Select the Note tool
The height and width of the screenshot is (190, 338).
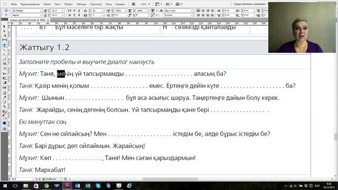pyautogui.click(x=4, y=93)
